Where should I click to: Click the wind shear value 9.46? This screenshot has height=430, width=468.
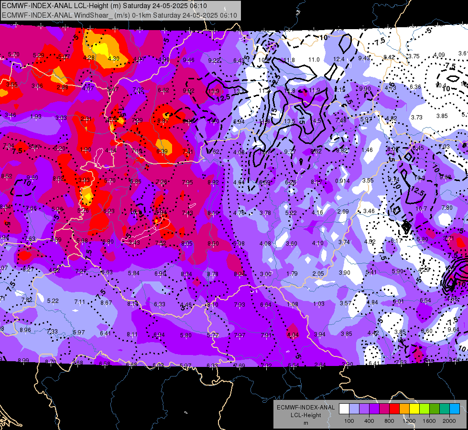click(188, 60)
